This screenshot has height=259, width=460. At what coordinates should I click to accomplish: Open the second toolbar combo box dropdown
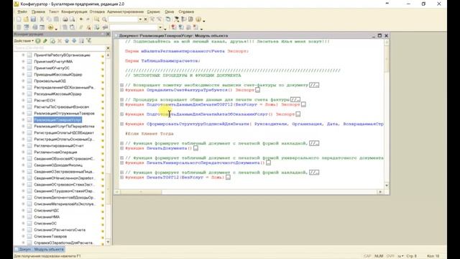click(160, 27)
